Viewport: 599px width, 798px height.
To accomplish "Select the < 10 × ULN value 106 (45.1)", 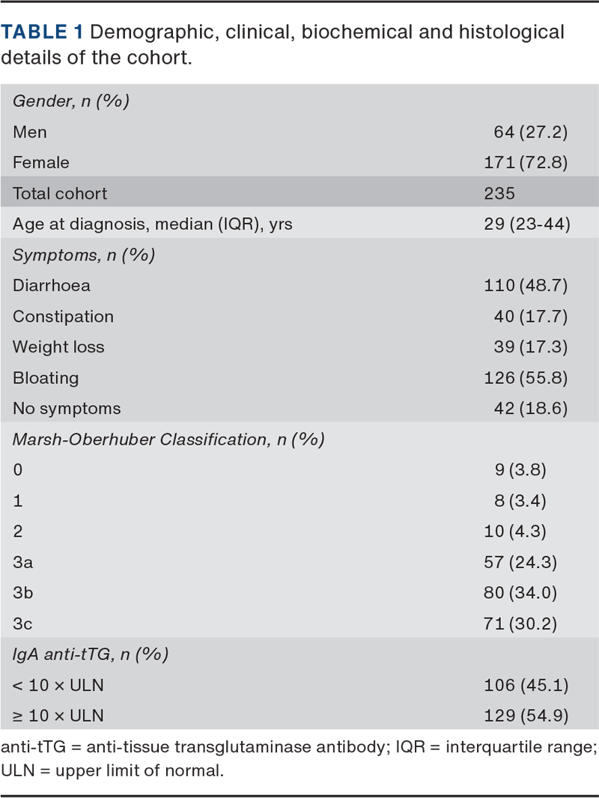I will [x=527, y=685].
